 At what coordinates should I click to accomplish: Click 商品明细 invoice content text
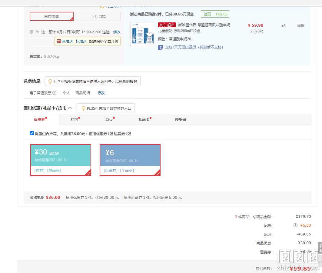coord(83,93)
